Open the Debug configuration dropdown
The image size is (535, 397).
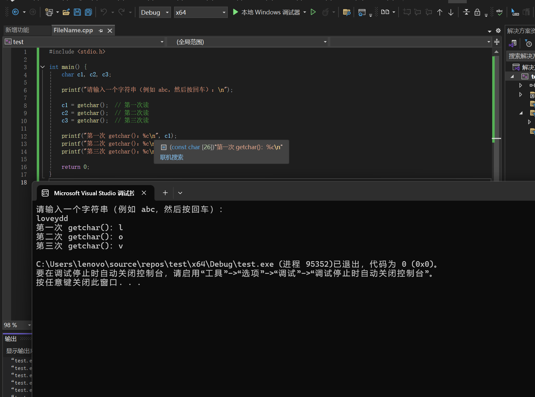pos(155,12)
